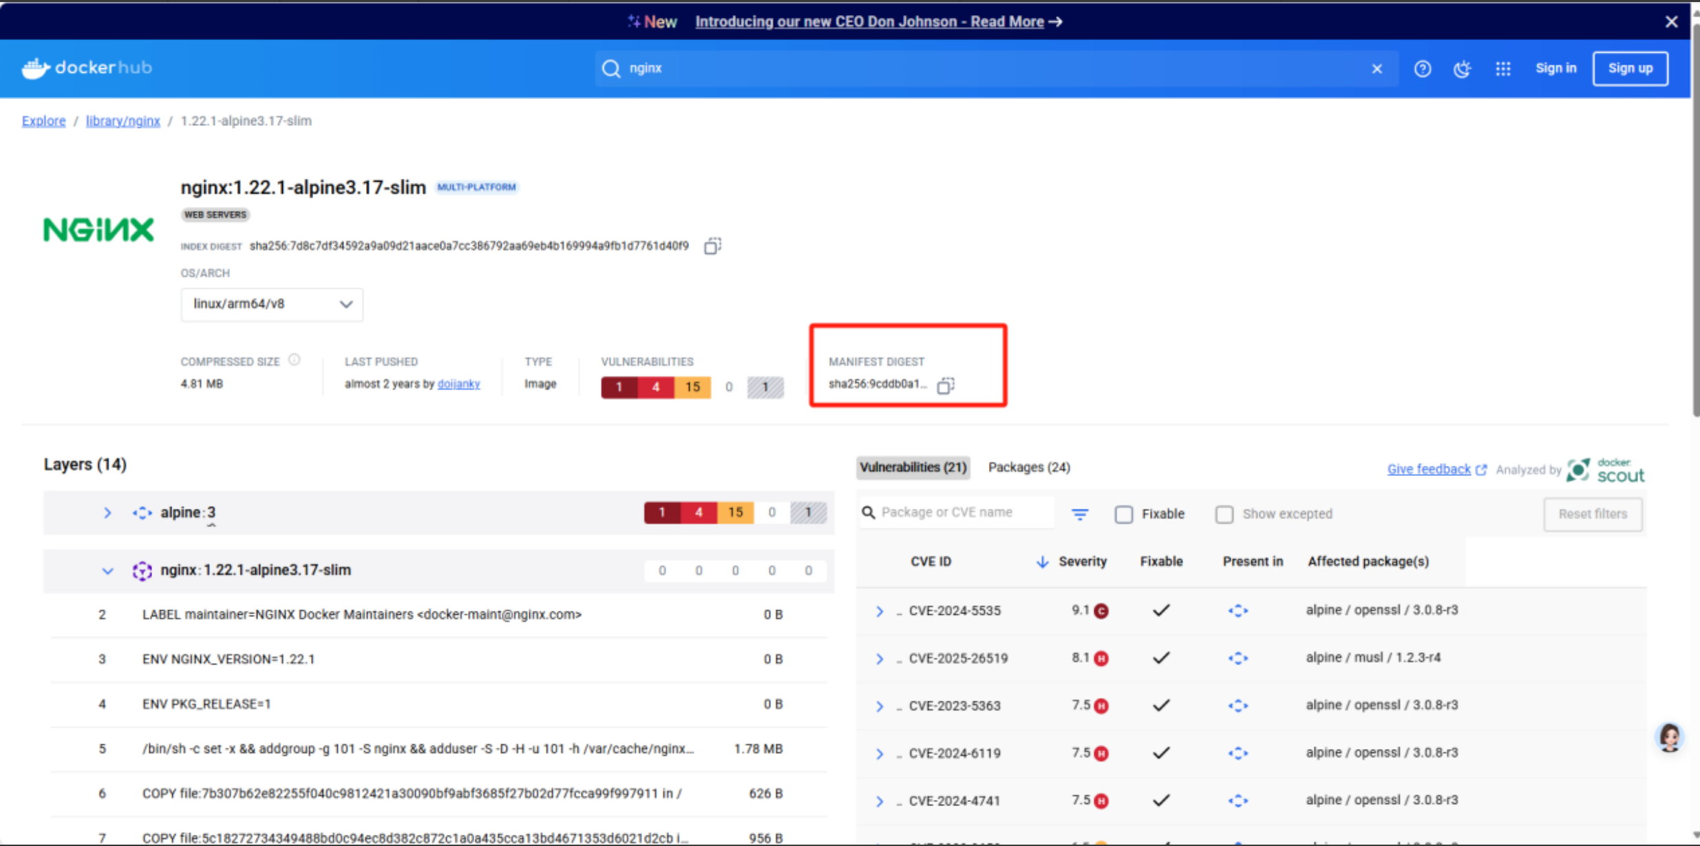This screenshot has width=1700, height=846.
Task: Go to Explore breadcrumb
Action: click(x=44, y=121)
